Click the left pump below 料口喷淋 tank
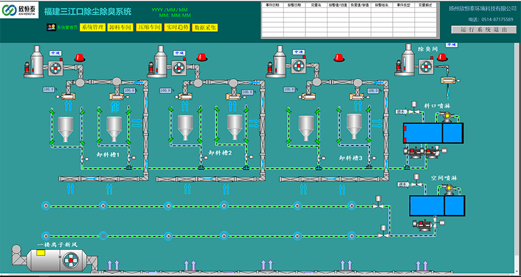Image resolution: width=521 pixels, height=277 pixels. point(414,153)
